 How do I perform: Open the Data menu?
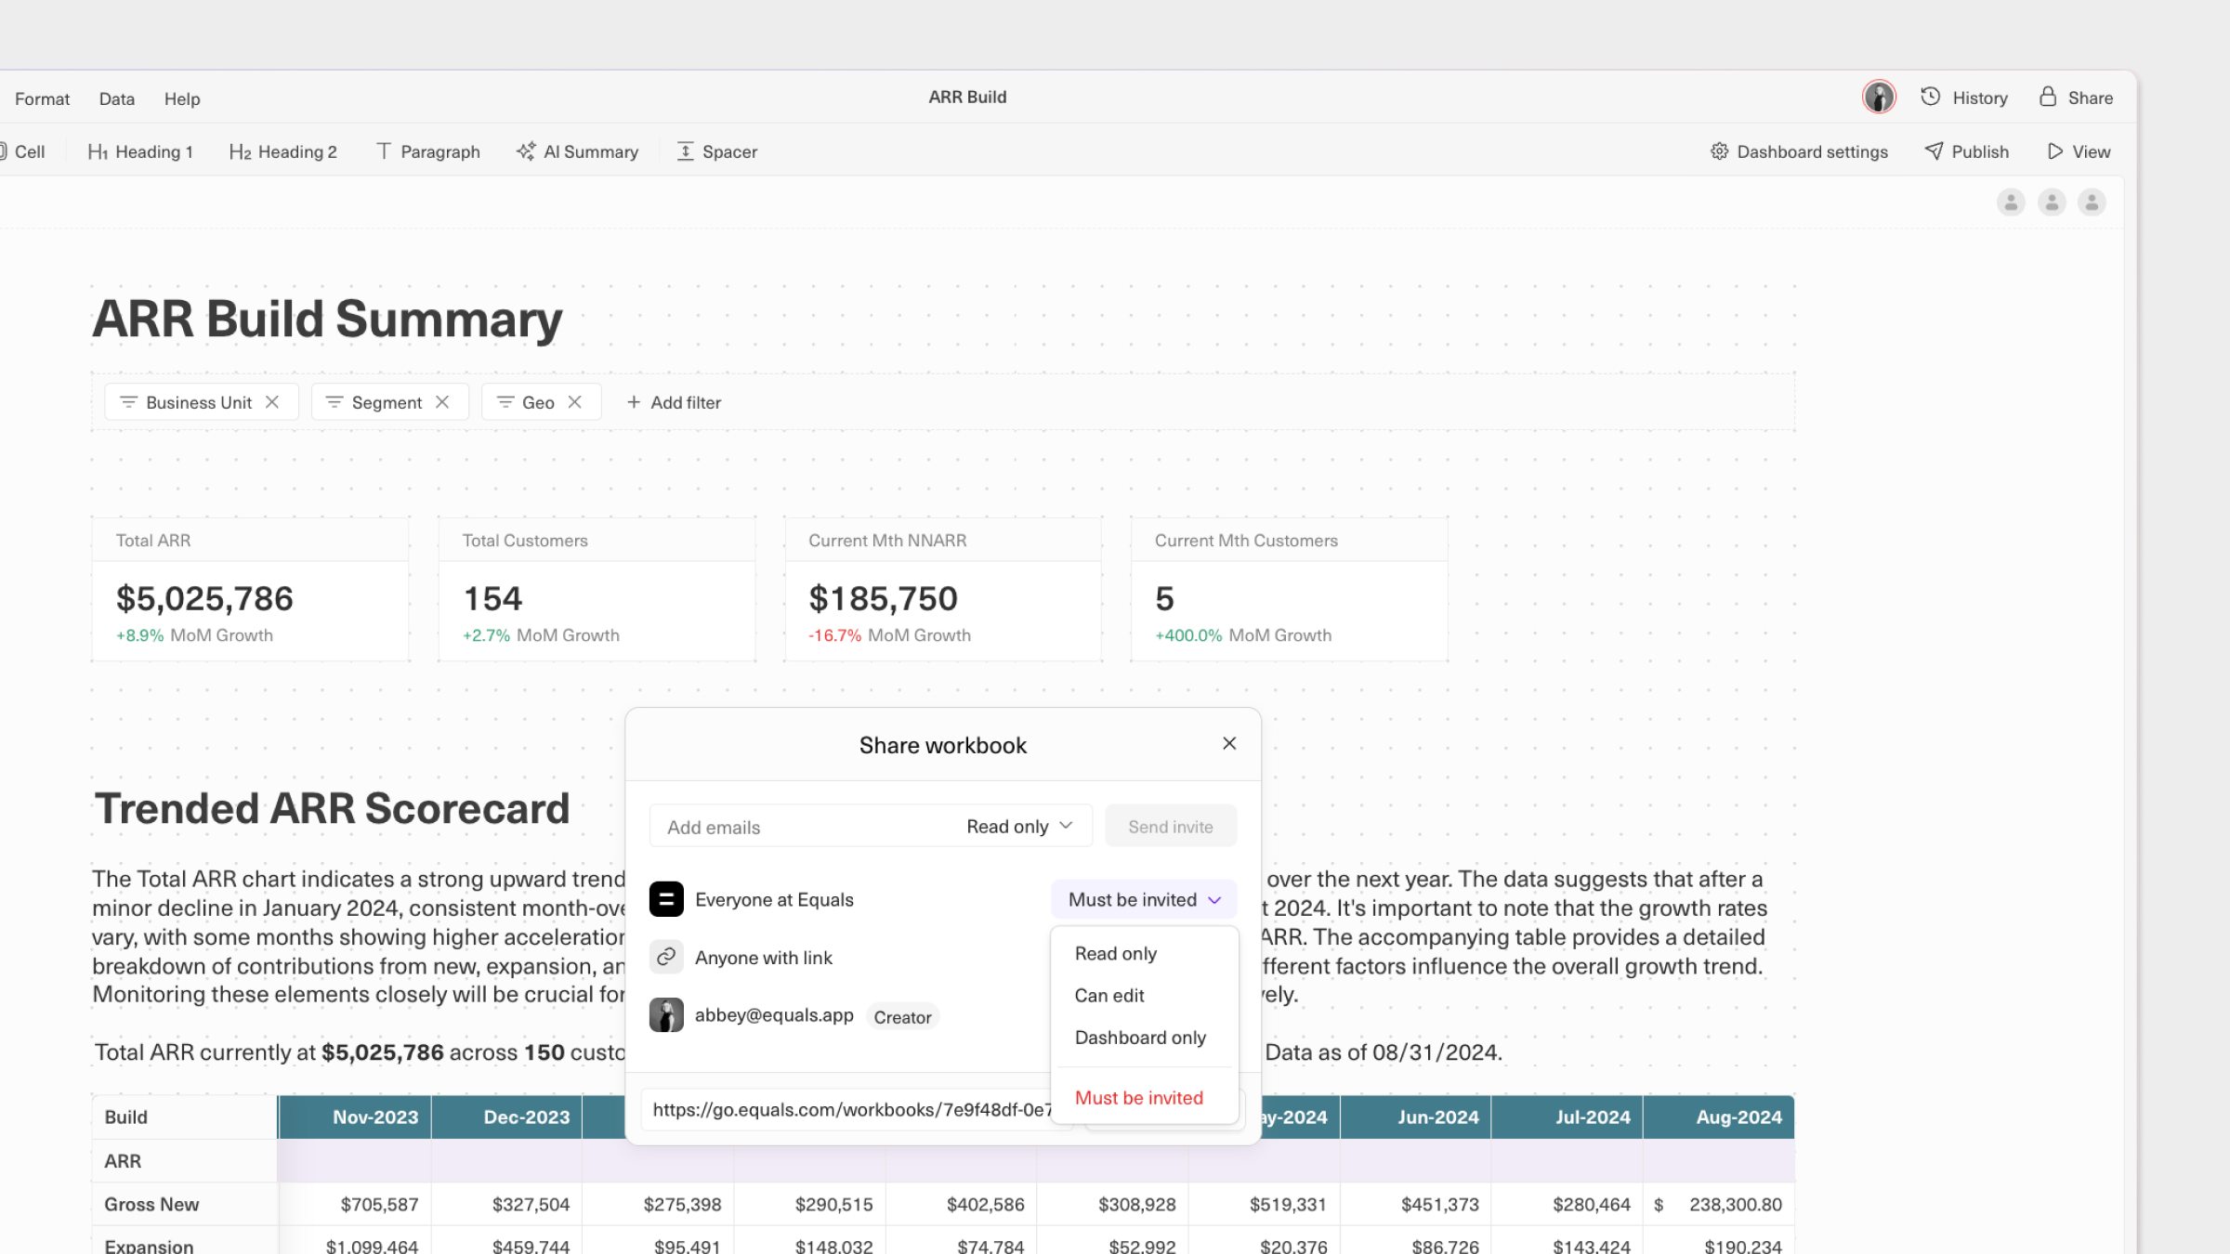[117, 98]
